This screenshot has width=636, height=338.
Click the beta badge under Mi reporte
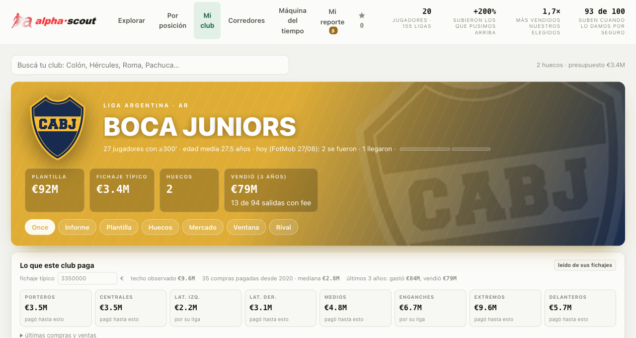coord(333,31)
